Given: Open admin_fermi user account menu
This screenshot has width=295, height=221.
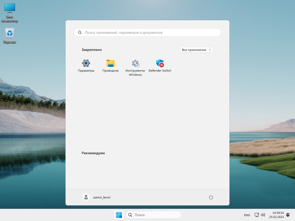Looking at the screenshot, I should 97,197.
